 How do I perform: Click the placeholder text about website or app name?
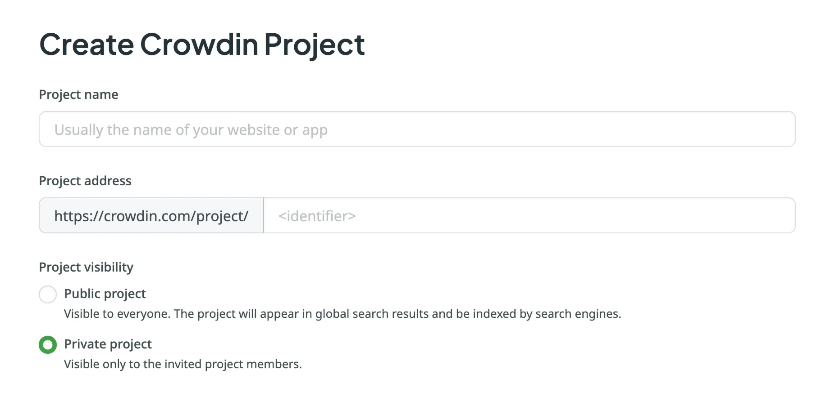click(191, 129)
